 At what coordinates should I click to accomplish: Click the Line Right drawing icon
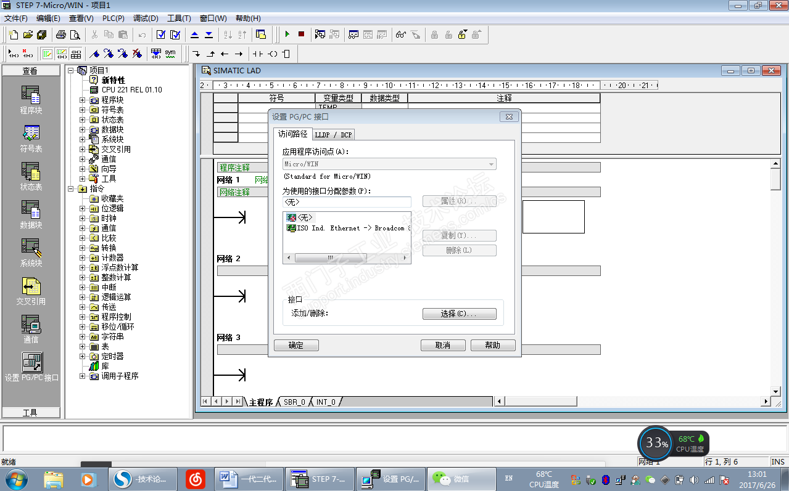tap(239, 54)
